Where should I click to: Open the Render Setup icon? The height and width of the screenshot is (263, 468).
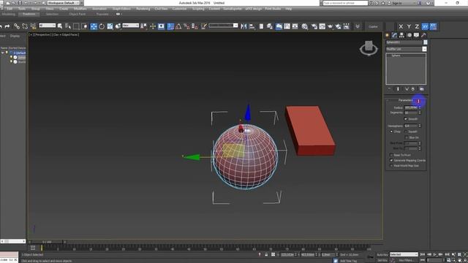tap(314, 26)
